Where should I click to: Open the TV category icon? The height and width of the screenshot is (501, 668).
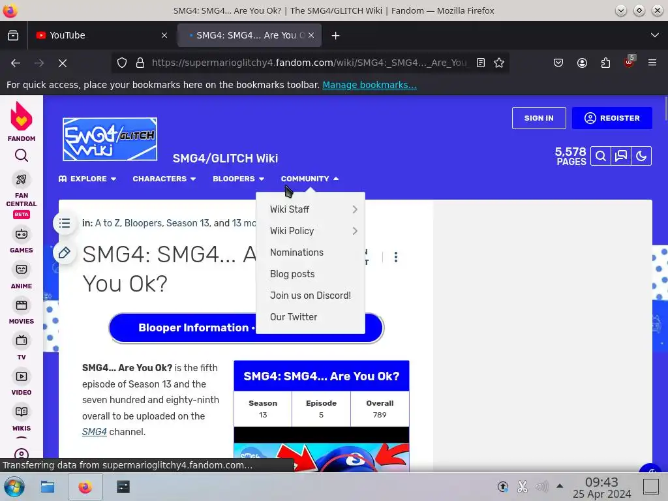pyautogui.click(x=22, y=341)
